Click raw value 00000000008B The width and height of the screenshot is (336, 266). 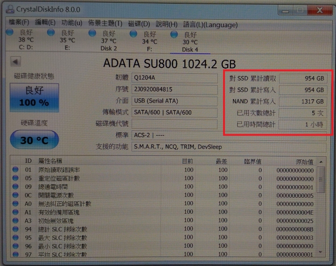[295, 229]
